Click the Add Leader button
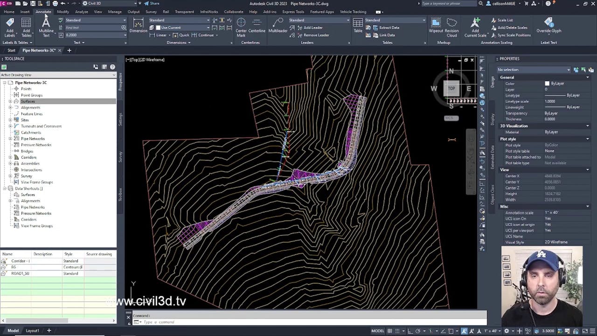The height and width of the screenshot is (336, 597). [x=309, y=28]
